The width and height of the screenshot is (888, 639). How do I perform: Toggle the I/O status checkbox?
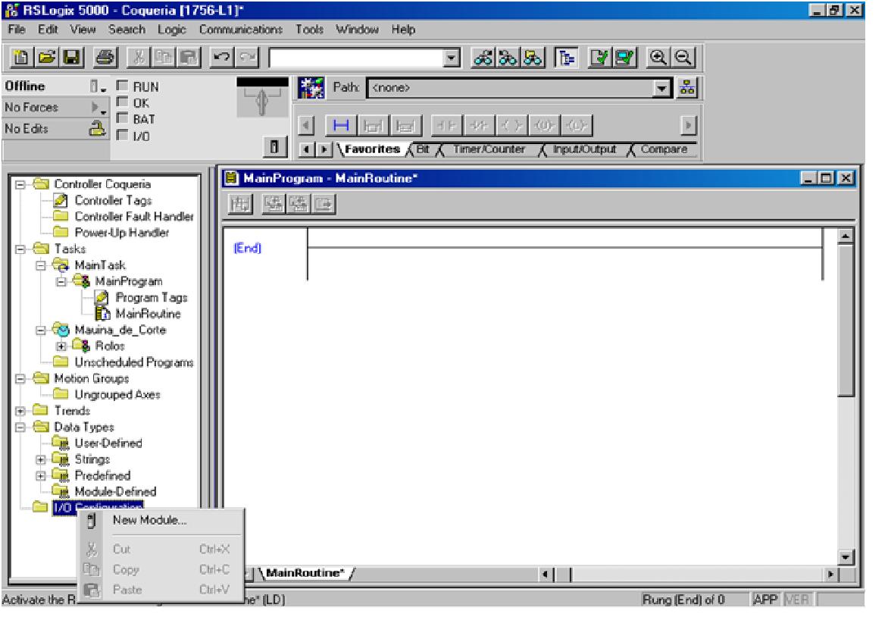(122, 135)
